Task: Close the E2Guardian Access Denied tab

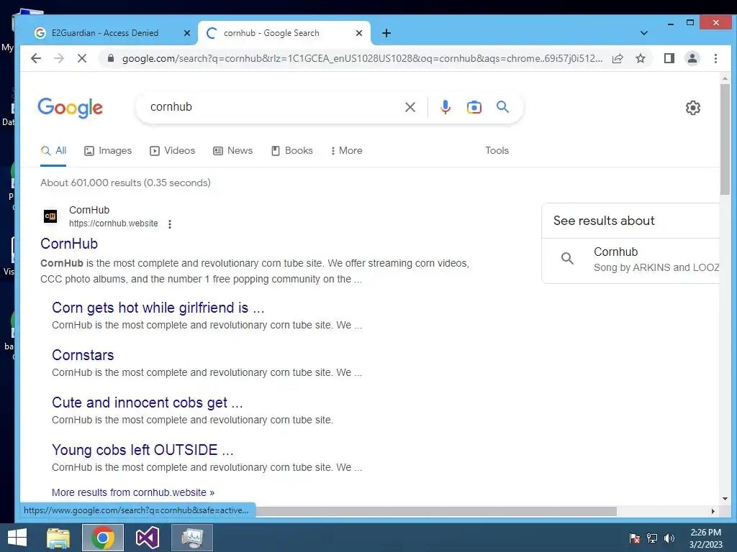Action: coord(186,33)
